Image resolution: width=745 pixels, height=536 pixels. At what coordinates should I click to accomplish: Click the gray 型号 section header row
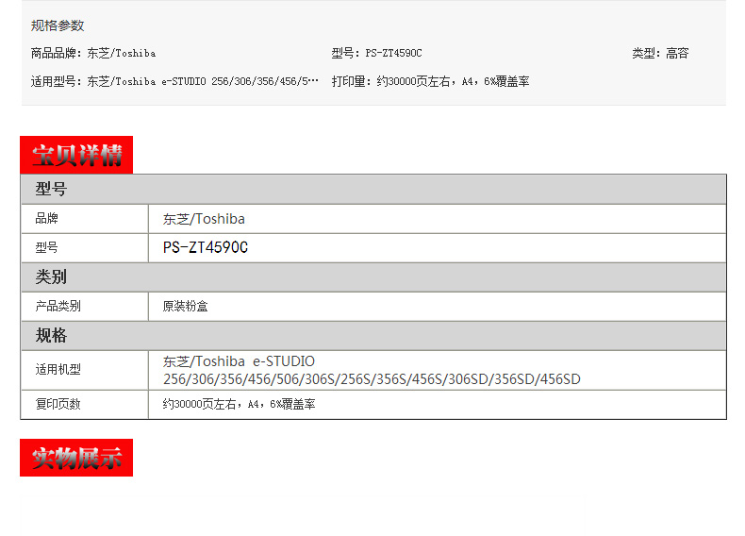[x=373, y=190]
